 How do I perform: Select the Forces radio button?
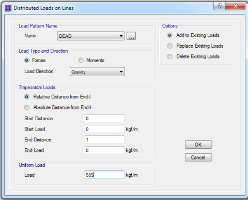[26, 61]
